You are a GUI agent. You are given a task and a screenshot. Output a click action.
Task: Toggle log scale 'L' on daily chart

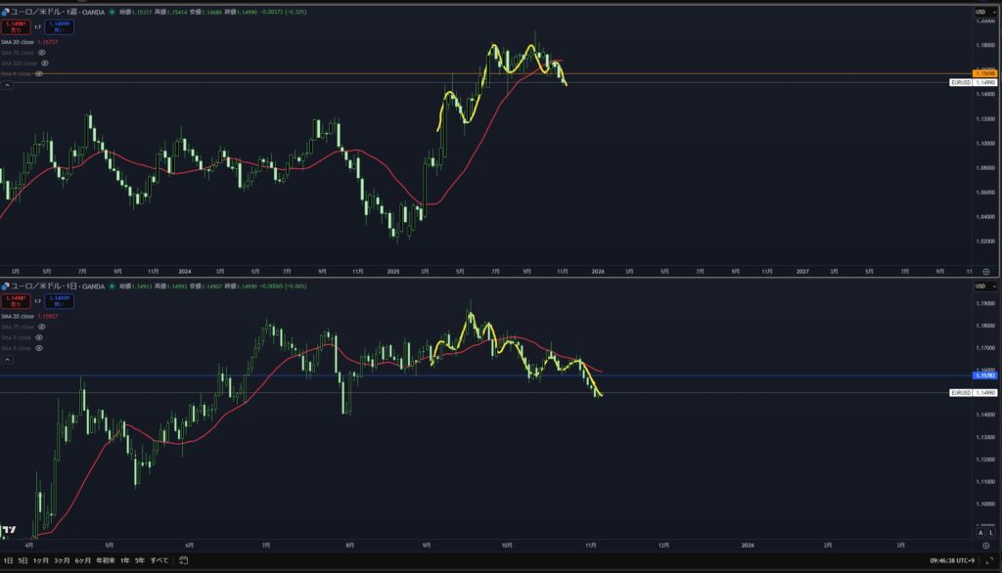(x=990, y=532)
